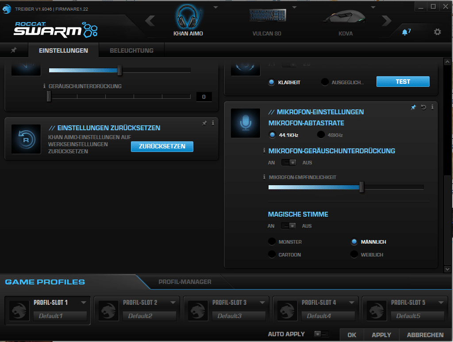Select the Kova mouse device

pyautogui.click(x=345, y=22)
